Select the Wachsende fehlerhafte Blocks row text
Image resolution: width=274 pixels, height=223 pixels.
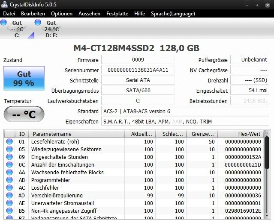tap(67, 172)
